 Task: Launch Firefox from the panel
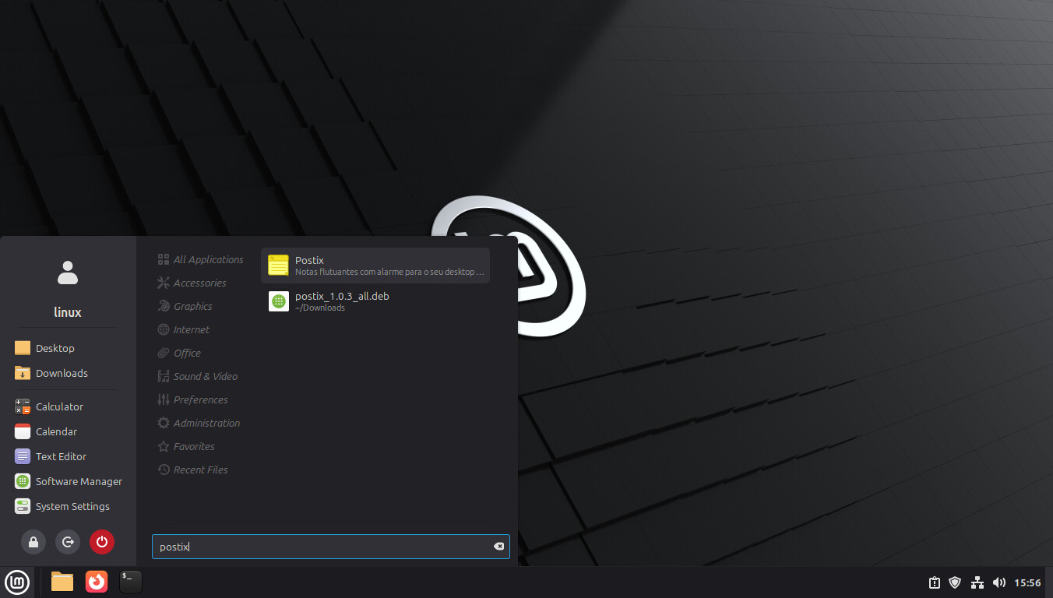(97, 582)
